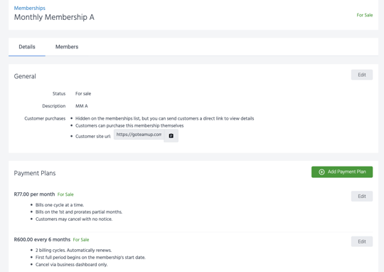Copy the customer site URL with clipboard icon
384x272 pixels.
tap(171, 135)
